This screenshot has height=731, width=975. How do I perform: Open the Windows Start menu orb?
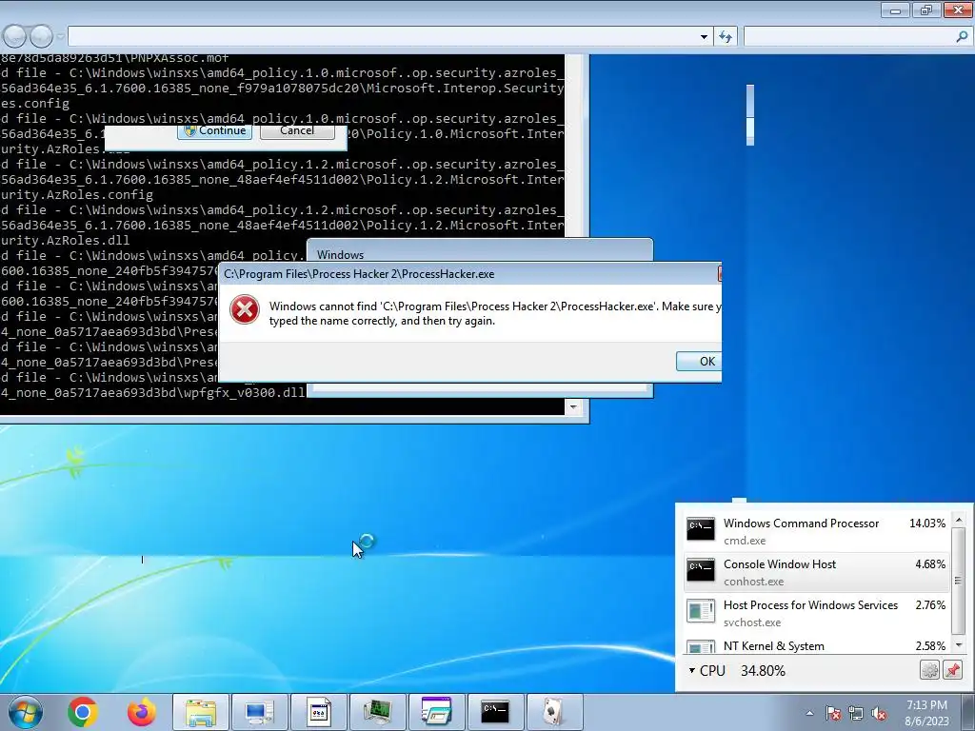tap(25, 712)
